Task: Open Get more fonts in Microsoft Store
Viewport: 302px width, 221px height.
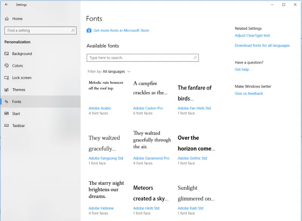Action: 121,31
